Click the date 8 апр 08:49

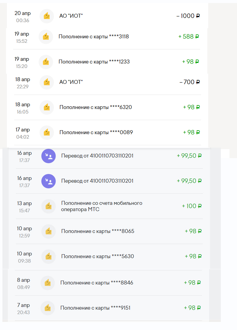(23, 283)
